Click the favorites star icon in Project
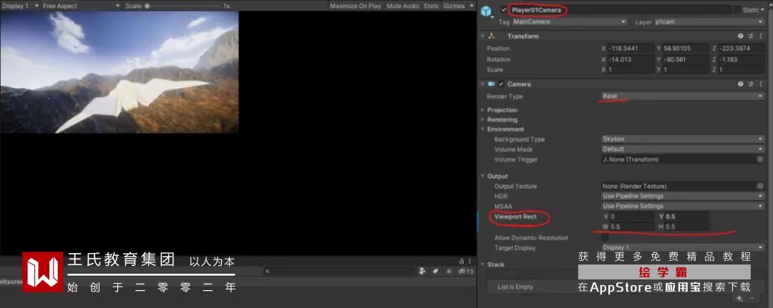 pos(449,271)
